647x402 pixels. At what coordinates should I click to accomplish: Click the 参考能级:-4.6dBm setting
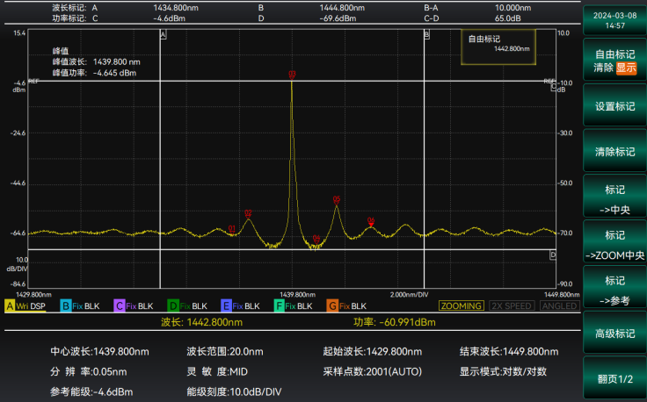click(91, 392)
